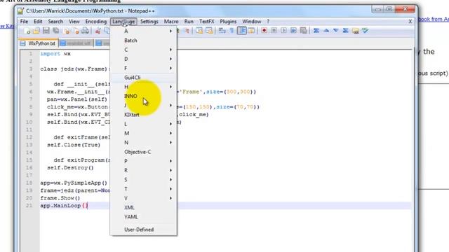Click the 'frame.Show()' code line
Screen dimensions: 449x252
[60, 198]
